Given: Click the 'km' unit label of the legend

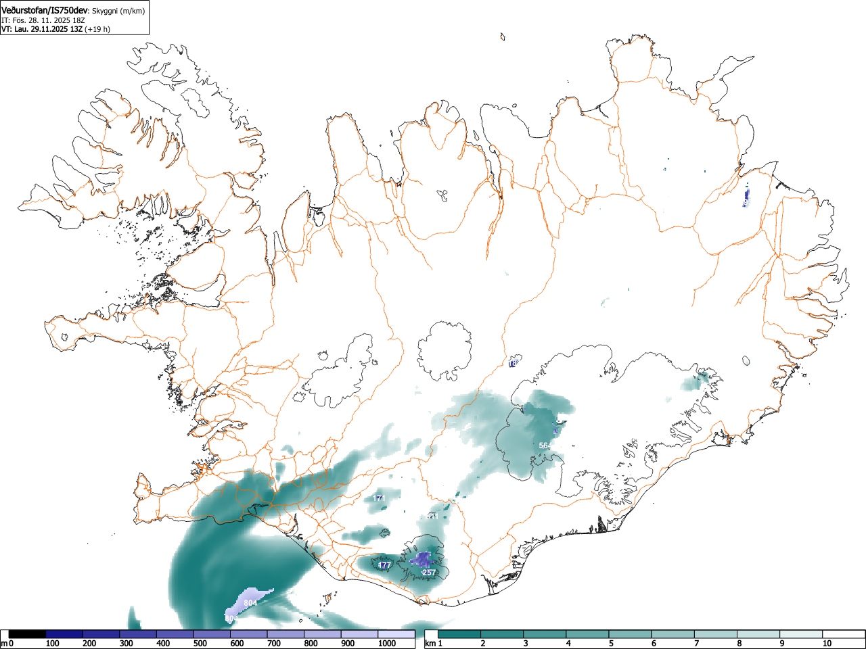Looking at the screenshot, I should pos(431,644).
